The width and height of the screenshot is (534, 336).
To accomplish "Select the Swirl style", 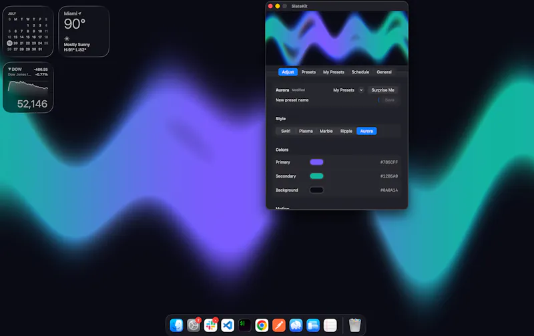I will 286,131.
